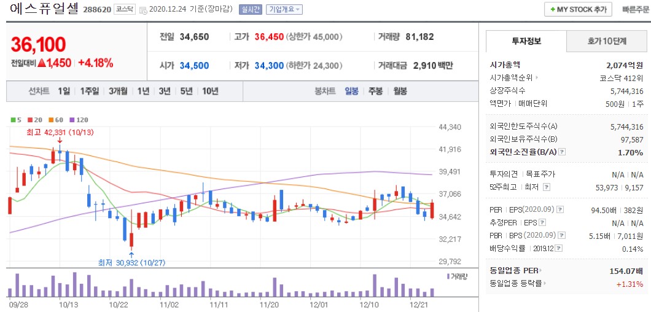The height and width of the screenshot is (312, 651).
Task: Click the 외국인보유주식수 value 97,587
Action: click(x=631, y=139)
